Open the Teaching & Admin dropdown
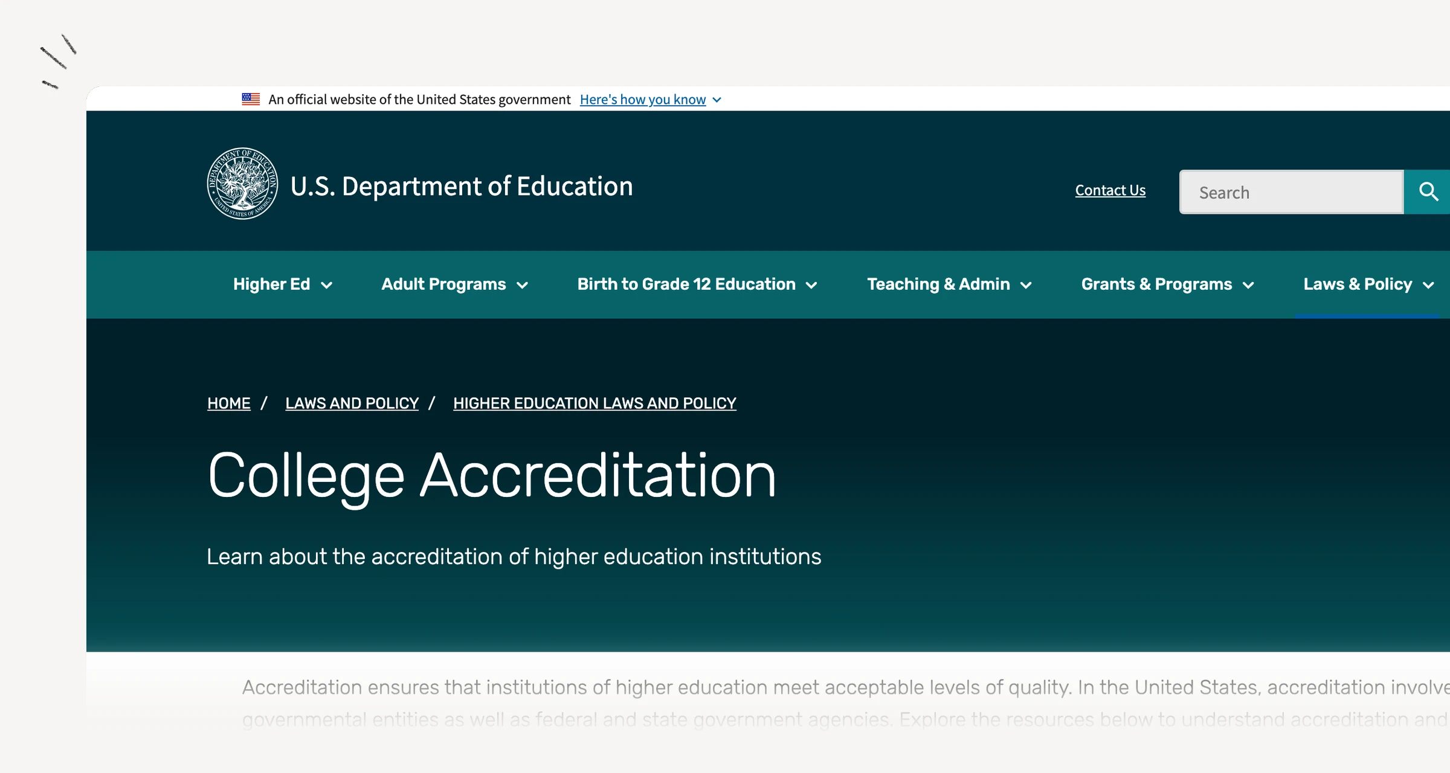Viewport: 1450px width, 773px height. point(950,284)
